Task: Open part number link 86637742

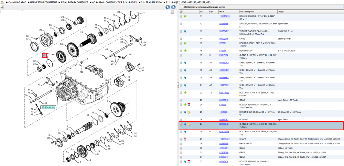Action: coord(224,124)
